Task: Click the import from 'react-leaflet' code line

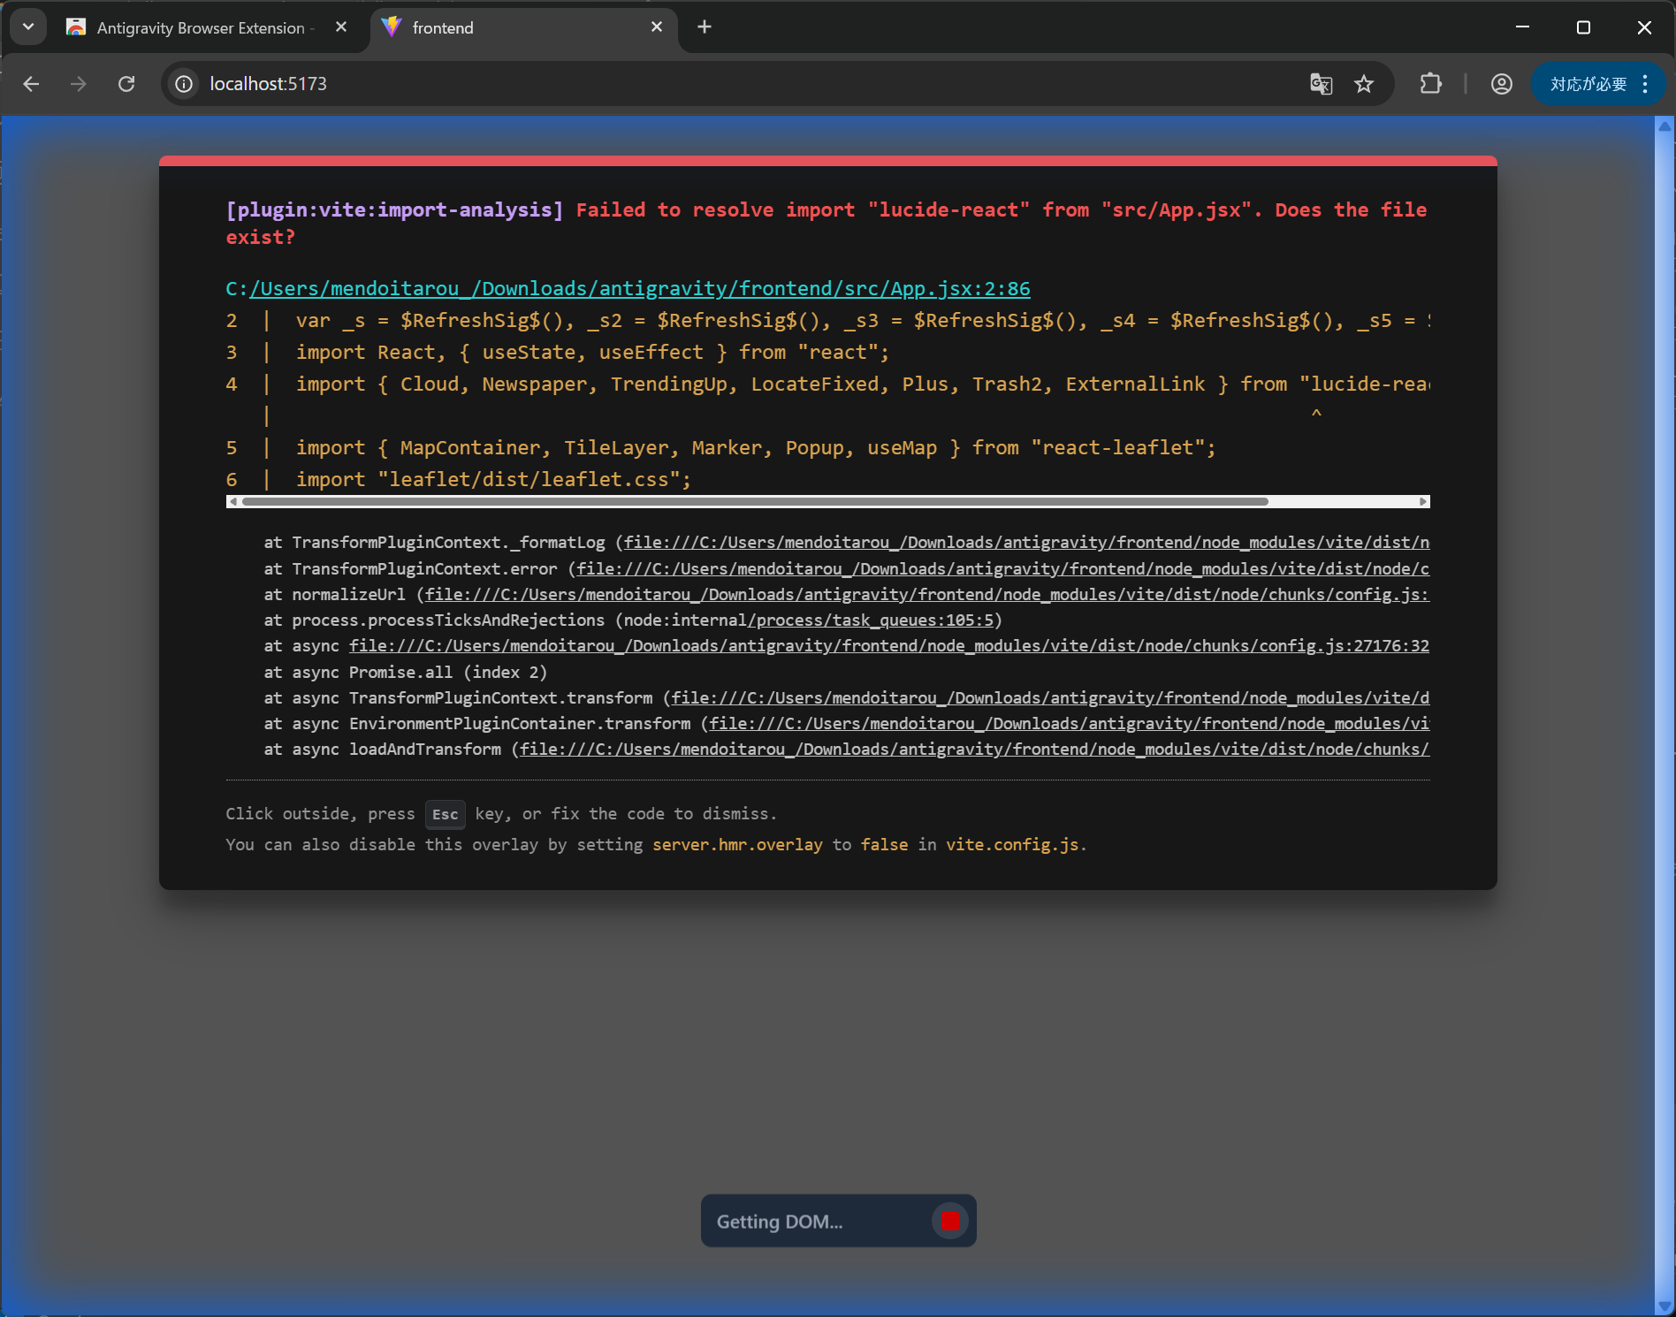Action: click(756, 448)
